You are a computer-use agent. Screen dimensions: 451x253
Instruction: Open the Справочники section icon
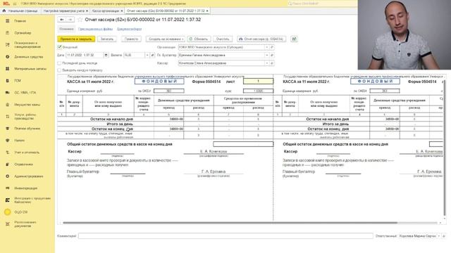point(8,164)
